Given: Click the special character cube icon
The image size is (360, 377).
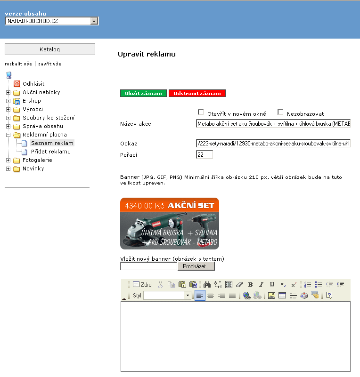Looking at the screenshot, I should pos(304,295).
